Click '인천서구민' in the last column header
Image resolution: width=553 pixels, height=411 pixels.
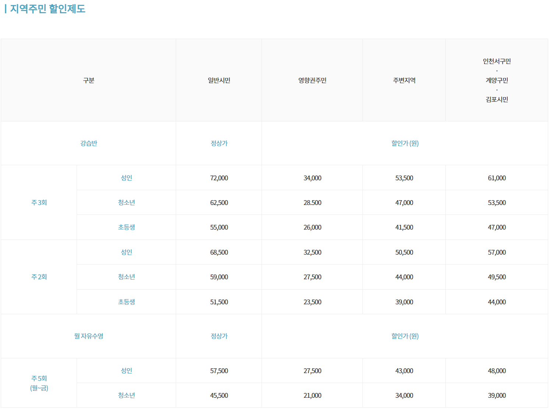[x=497, y=61]
